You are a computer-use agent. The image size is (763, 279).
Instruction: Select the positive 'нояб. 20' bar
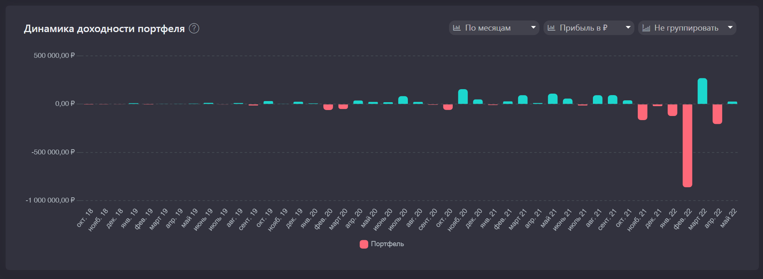click(463, 97)
